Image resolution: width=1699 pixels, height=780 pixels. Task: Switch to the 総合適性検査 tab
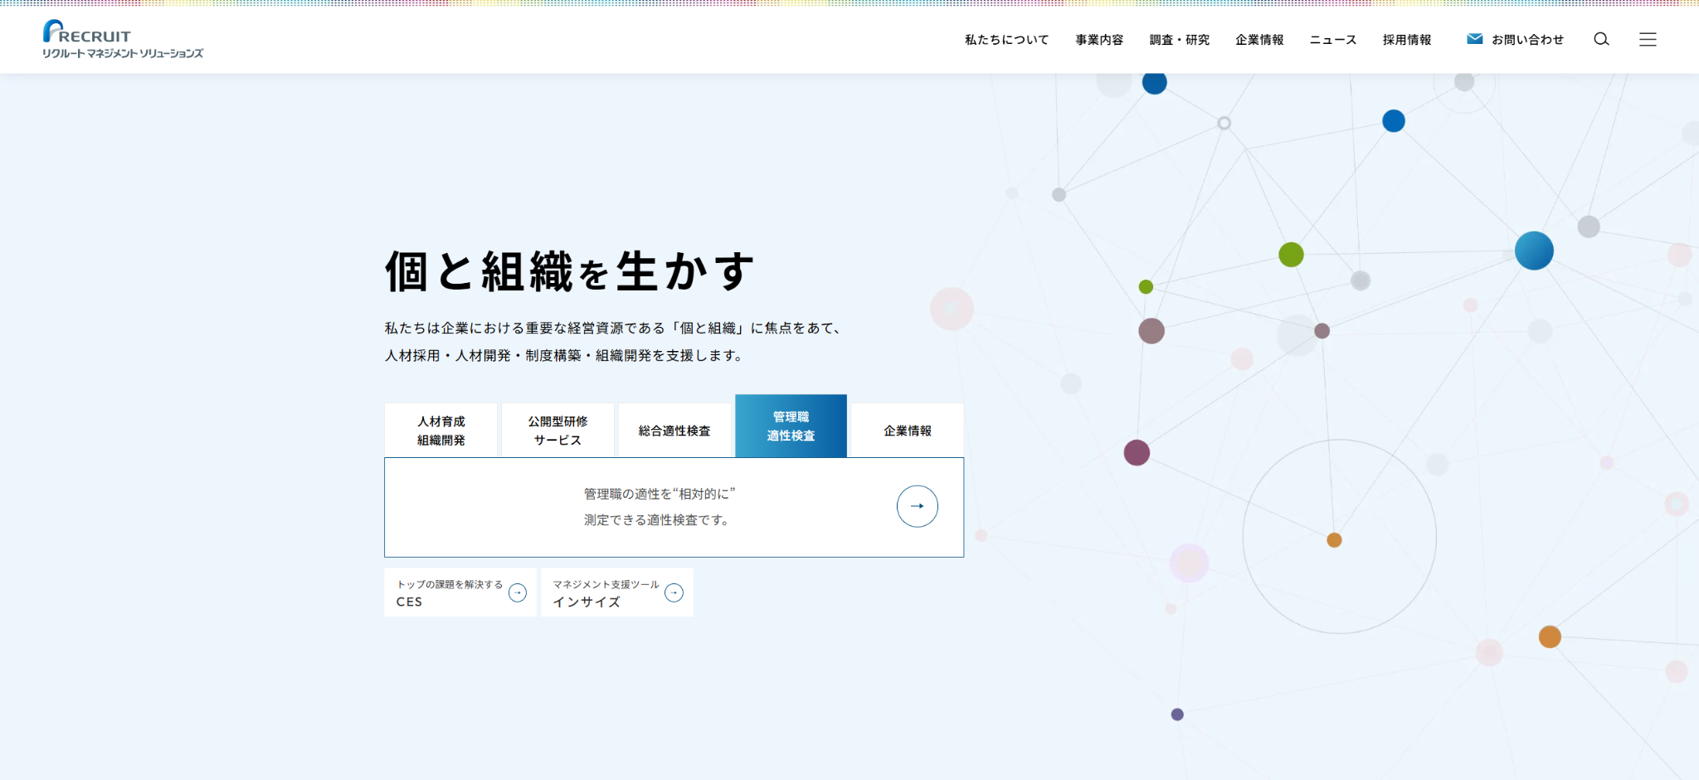(674, 430)
